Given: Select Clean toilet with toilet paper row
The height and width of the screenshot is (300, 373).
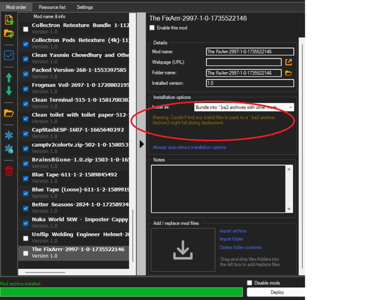Looking at the screenshot, I should 74,118.
